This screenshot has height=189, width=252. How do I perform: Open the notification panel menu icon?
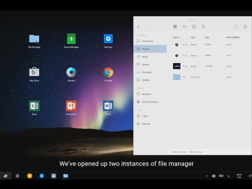coord(250,176)
